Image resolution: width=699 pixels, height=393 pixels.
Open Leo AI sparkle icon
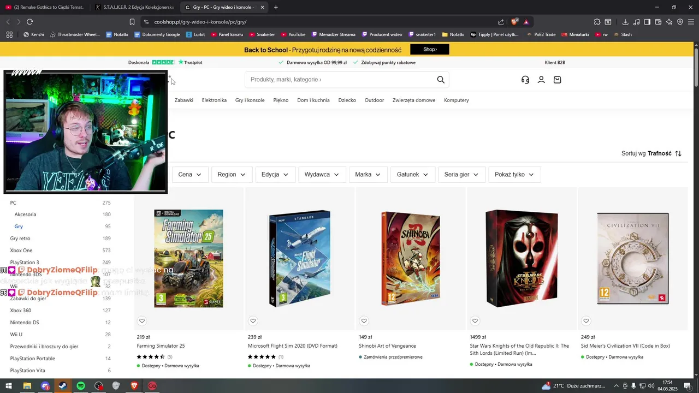coord(669,22)
